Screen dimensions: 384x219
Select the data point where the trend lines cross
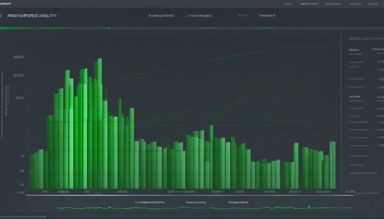(x=238, y=101)
